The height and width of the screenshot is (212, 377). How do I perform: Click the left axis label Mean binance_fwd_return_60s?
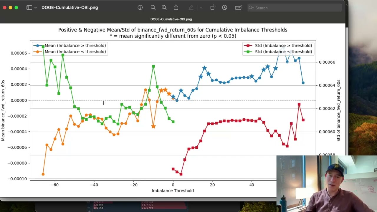(3, 110)
